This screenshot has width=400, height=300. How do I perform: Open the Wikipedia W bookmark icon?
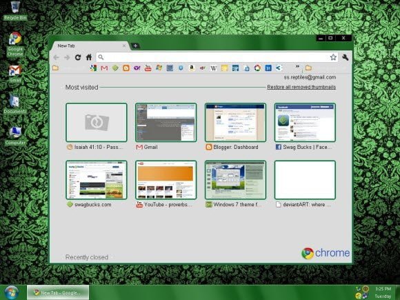214,68
